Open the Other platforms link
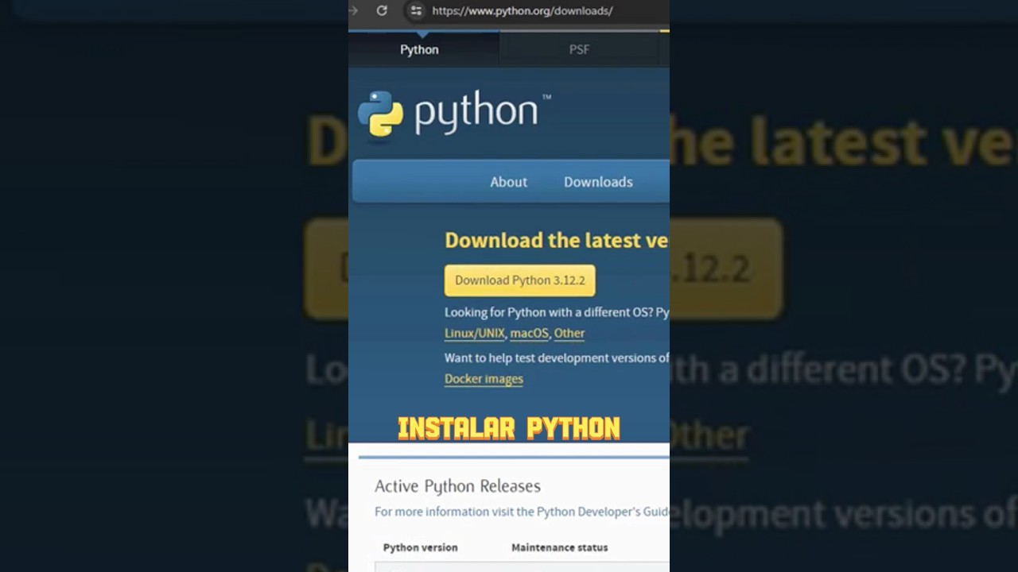1018x572 pixels. point(569,334)
